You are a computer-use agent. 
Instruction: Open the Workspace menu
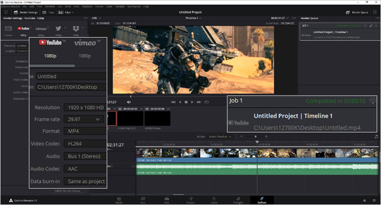click(134, 7)
